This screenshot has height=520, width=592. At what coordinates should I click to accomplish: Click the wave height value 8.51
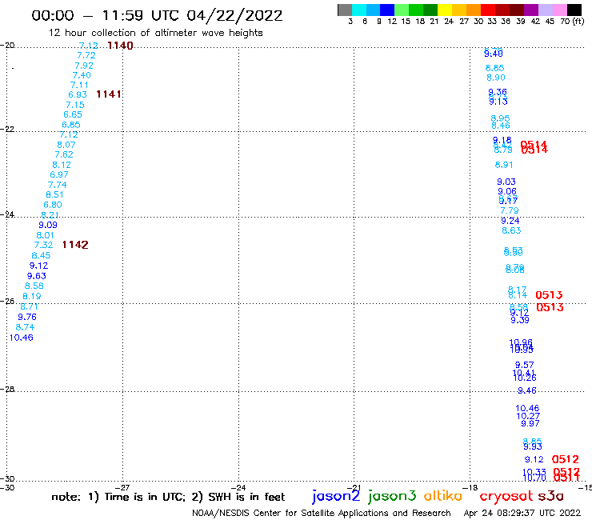[x=54, y=195]
